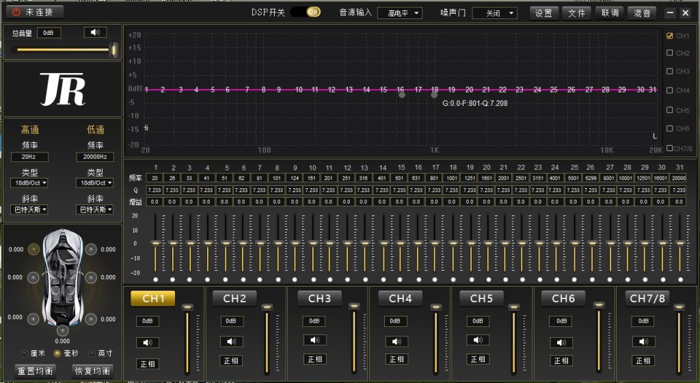700x383 pixels.
Task: Click the reset dot under EQ band 31
Action: click(680, 280)
